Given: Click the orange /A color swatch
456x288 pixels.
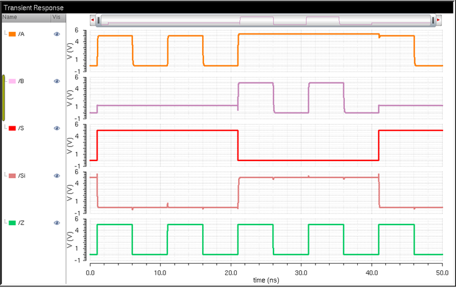Looking at the screenshot, I should point(12,34).
